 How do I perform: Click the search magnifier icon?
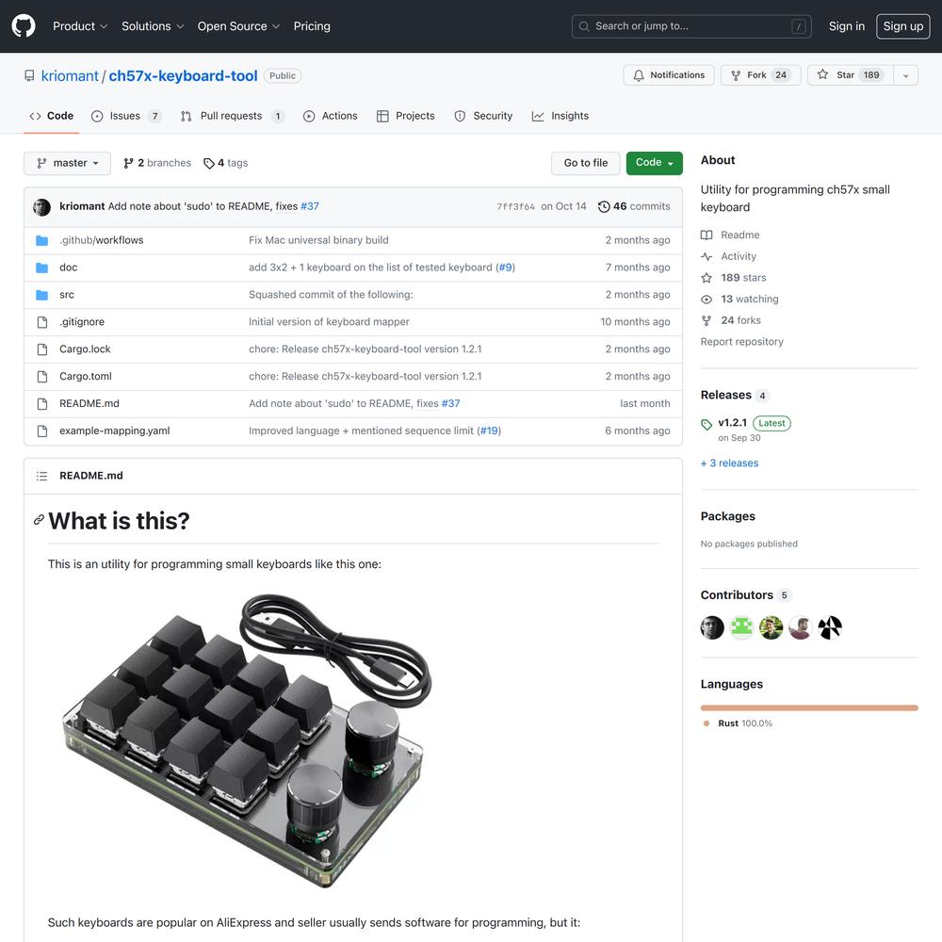click(x=584, y=26)
